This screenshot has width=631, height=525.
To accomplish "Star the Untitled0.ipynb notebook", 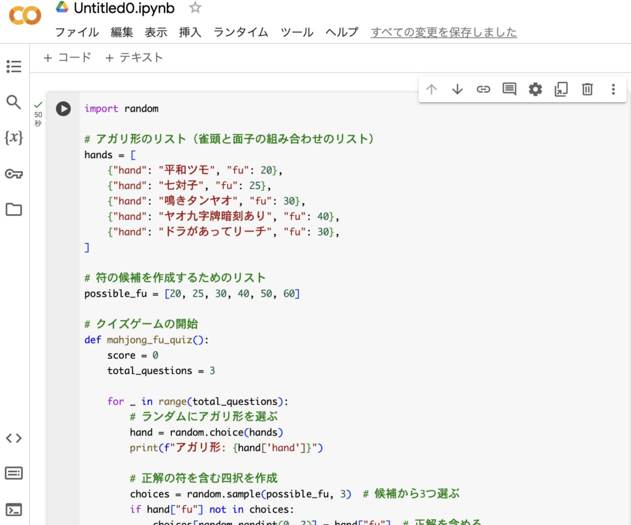I will click(x=195, y=8).
